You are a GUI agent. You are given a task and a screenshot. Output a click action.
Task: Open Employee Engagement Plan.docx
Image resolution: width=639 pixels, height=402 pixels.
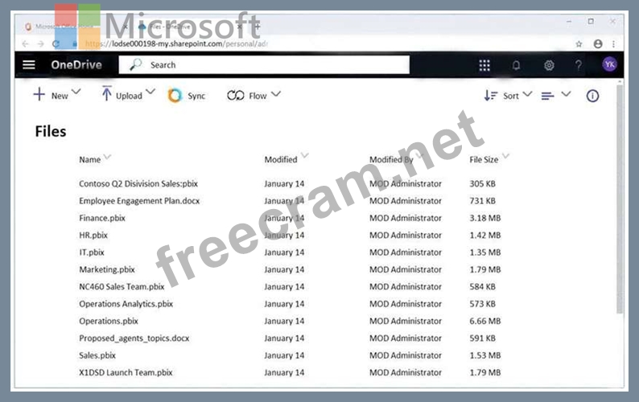click(x=139, y=201)
